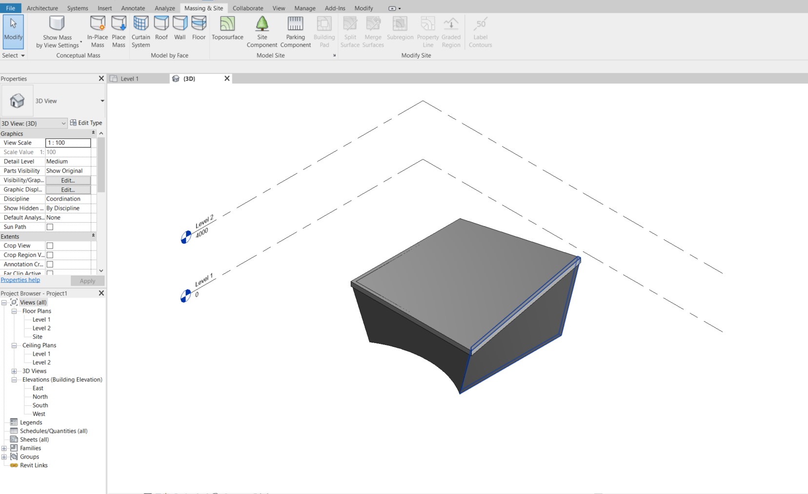Open the Properties help link

(20, 280)
